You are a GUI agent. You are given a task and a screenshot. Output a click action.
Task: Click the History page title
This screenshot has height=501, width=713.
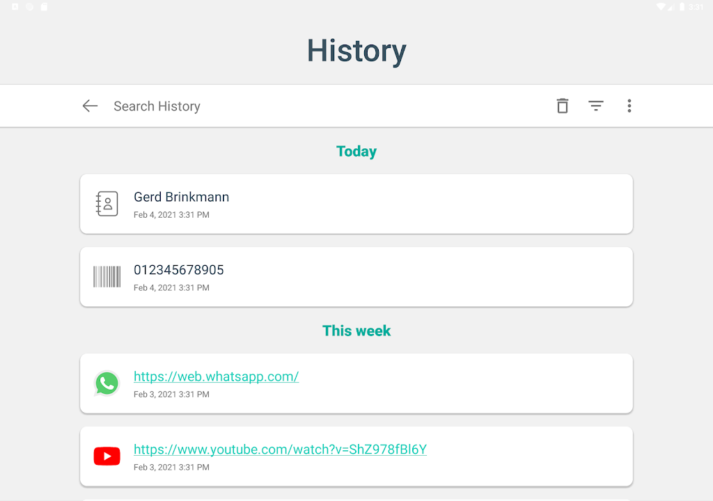[x=356, y=51]
